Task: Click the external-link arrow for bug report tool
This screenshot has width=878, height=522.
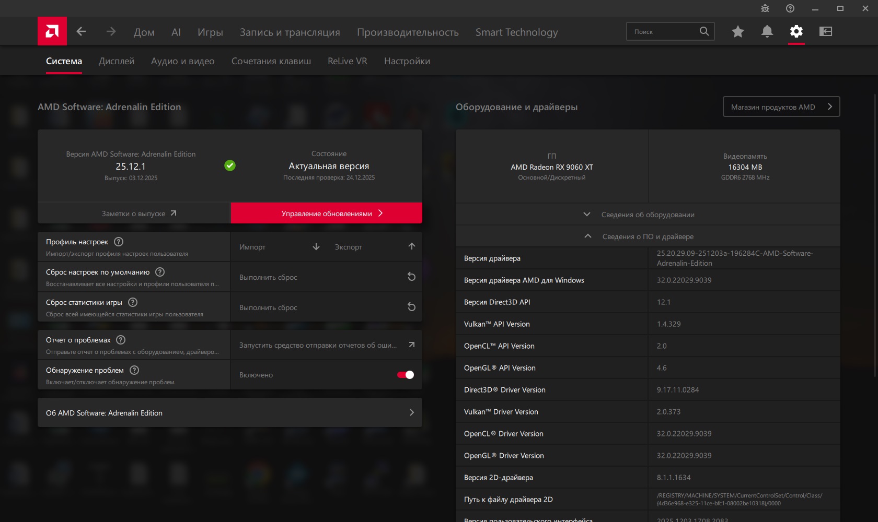Action: pyautogui.click(x=412, y=345)
